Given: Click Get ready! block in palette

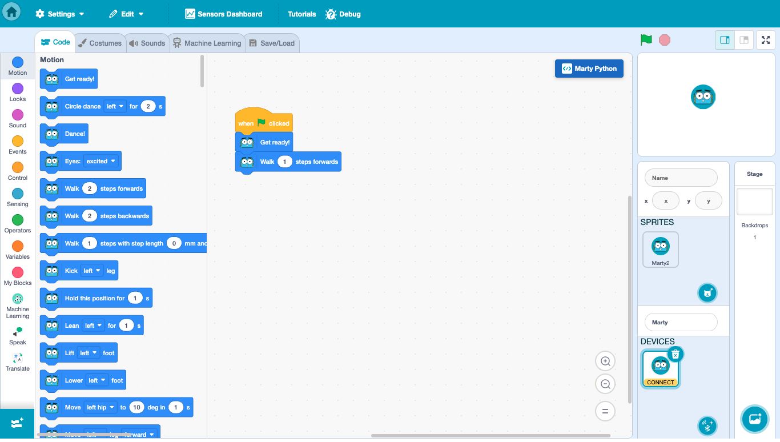Looking at the screenshot, I should click(69, 79).
